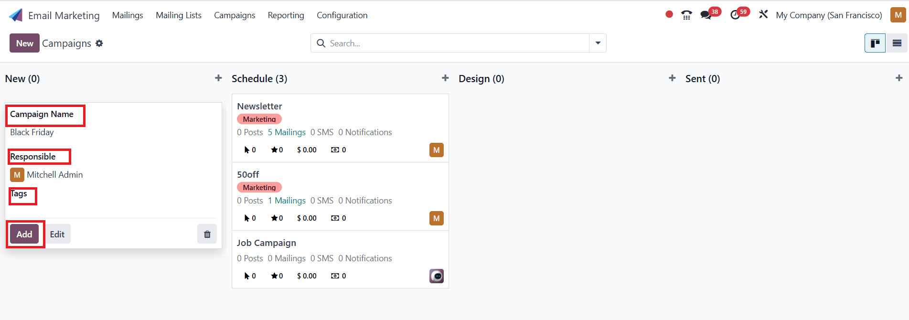Open 1 Mailings link on 50off card

tap(287, 201)
